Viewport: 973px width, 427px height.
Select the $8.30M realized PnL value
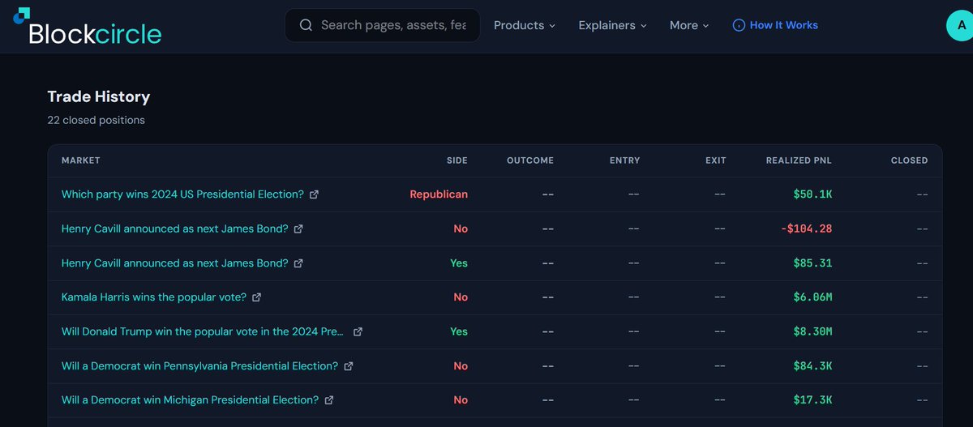coord(812,331)
